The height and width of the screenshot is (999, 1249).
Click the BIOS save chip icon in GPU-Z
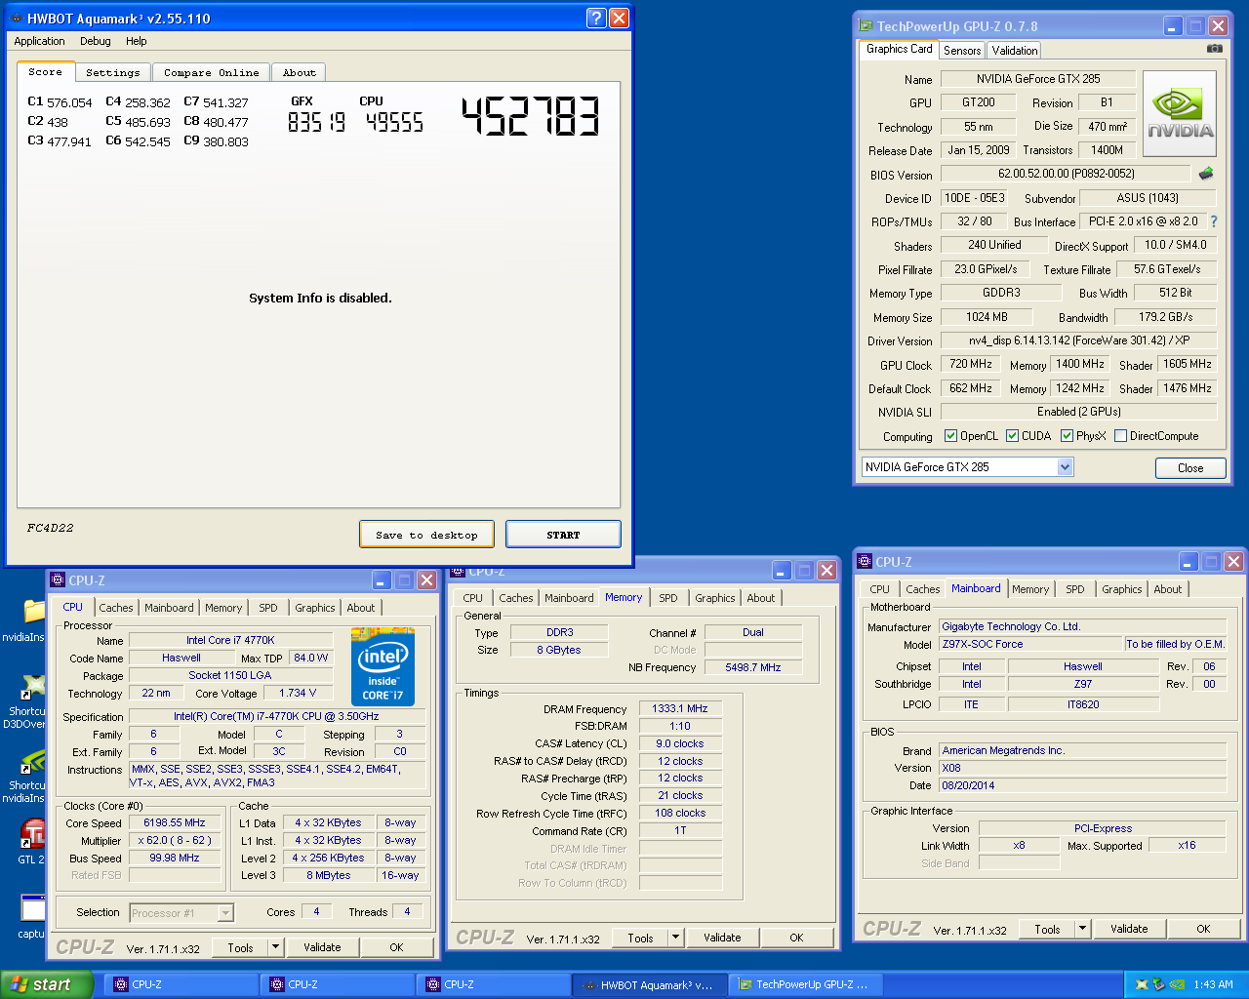tap(1206, 174)
